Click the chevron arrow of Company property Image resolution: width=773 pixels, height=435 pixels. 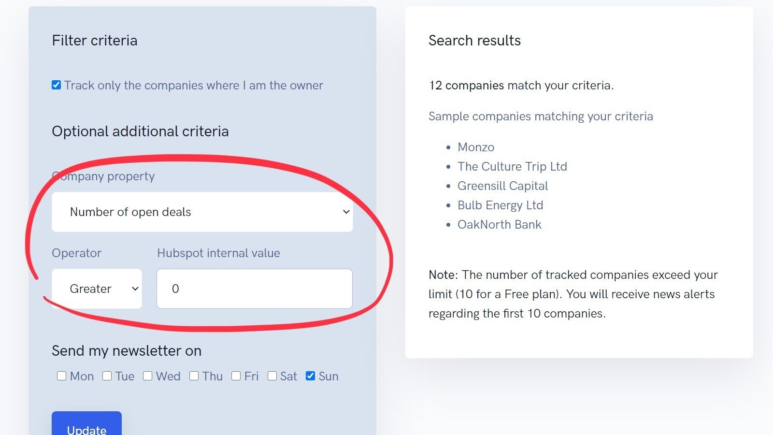[x=346, y=212]
